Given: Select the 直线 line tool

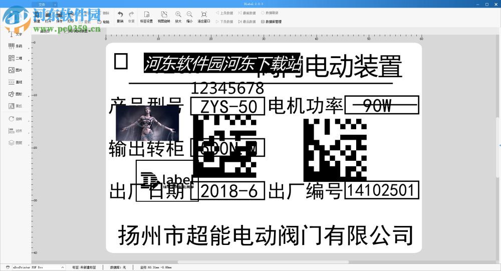Looking at the screenshot, I should 16,82.
